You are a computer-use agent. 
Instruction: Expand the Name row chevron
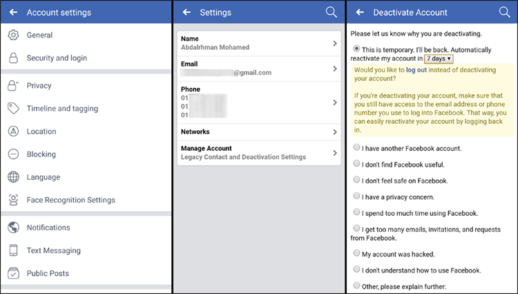pyautogui.click(x=335, y=44)
